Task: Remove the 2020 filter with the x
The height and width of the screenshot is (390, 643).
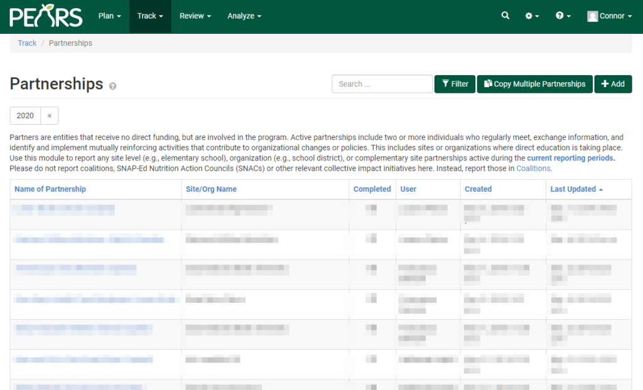Action: tap(50, 116)
